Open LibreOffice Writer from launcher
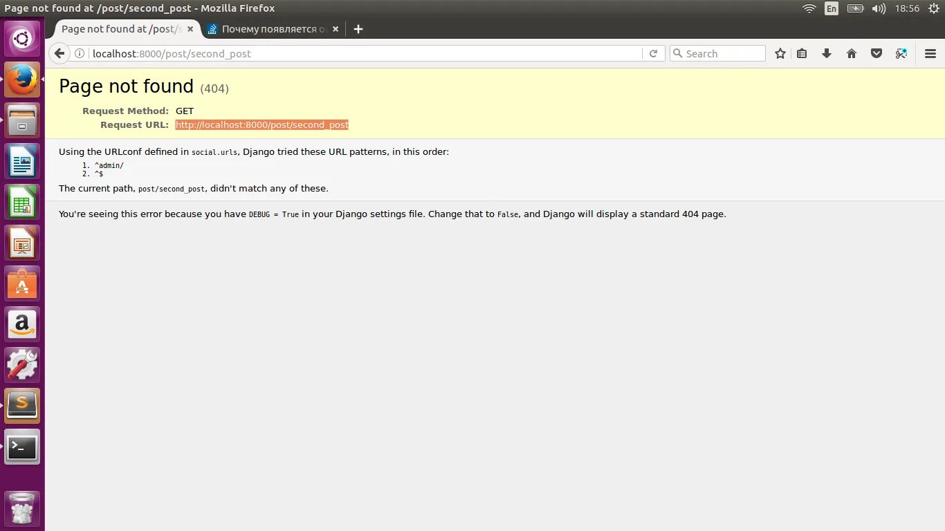 point(22,162)
